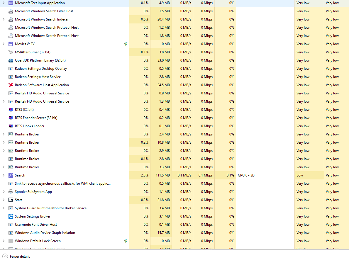Click the Spooler SubSystem App printer icon

coord(11,192)
